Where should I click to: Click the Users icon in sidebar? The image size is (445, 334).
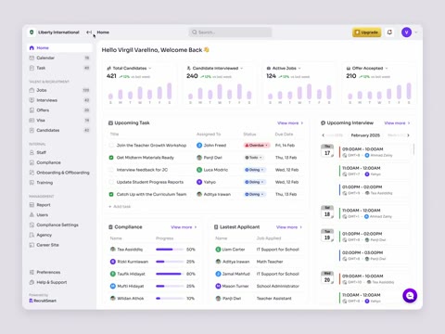32,214
